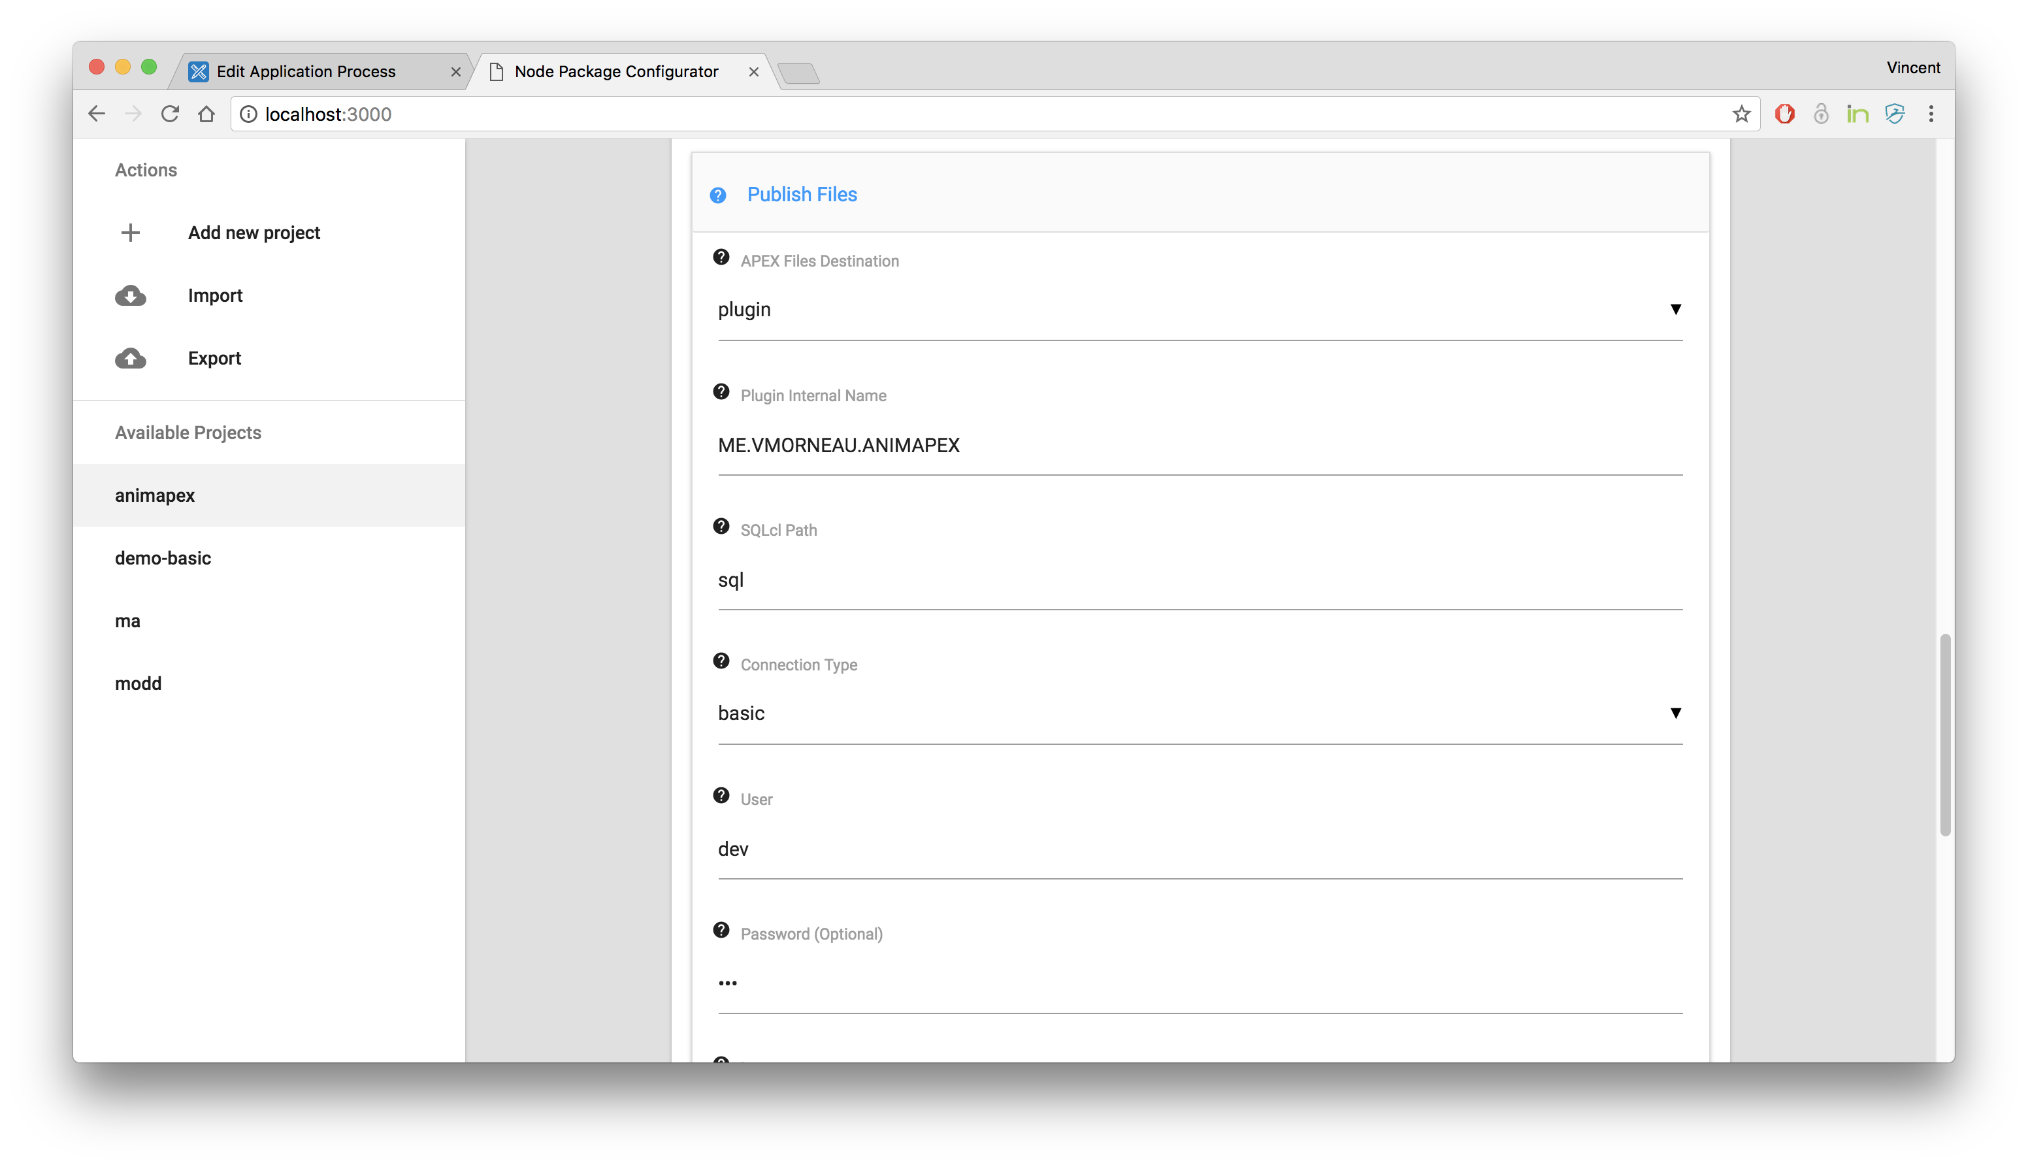Click Password (Optional) help icon
This screenshot has width=2028, height=1167.
pos(721,930)
